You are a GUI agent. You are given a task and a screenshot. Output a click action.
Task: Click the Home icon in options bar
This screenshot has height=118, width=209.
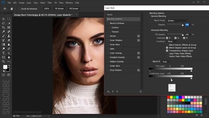(x=5, y=9)
